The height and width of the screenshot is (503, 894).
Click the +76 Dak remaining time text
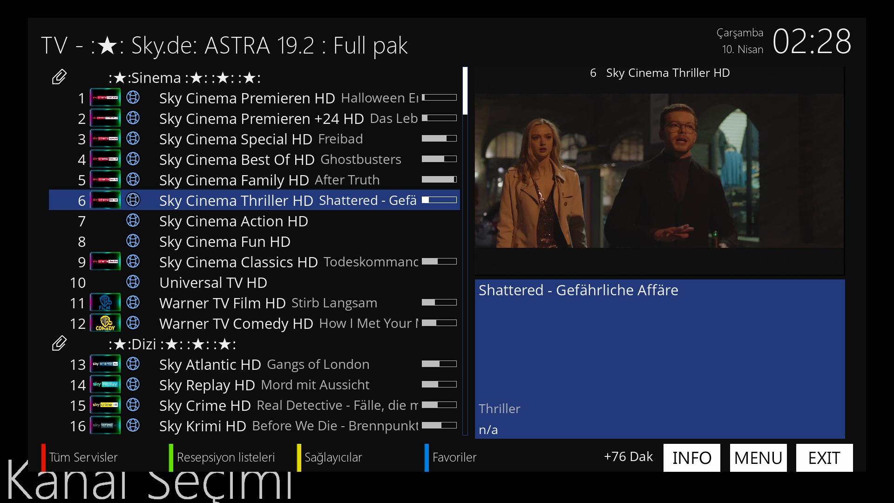click(628, 457)
